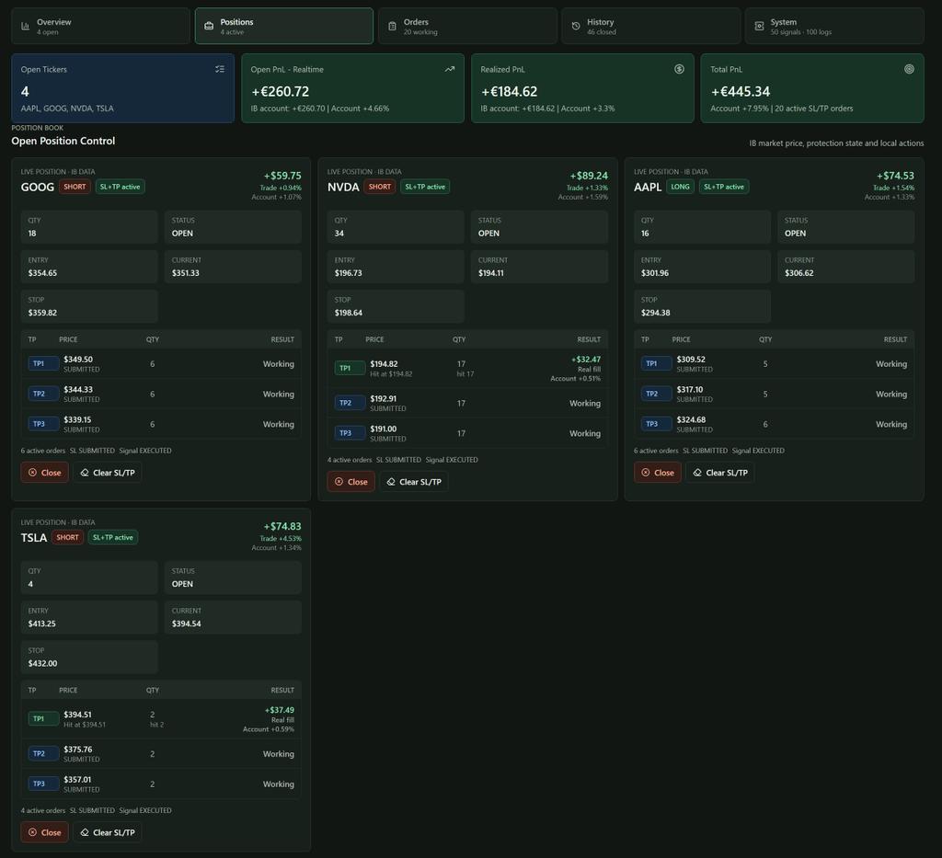This screenshot has width=942, height=858.
Task: Click the GOOG profit +$59.75
Action: [x=282, y=176]
